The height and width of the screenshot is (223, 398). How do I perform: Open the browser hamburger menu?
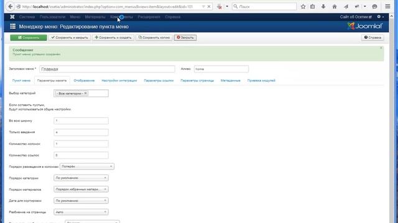pyautogui.click(x=387, y=7)
